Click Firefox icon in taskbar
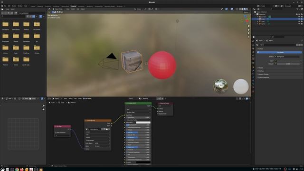Viewport: 304px width, 171px height. tap(21, 170)
